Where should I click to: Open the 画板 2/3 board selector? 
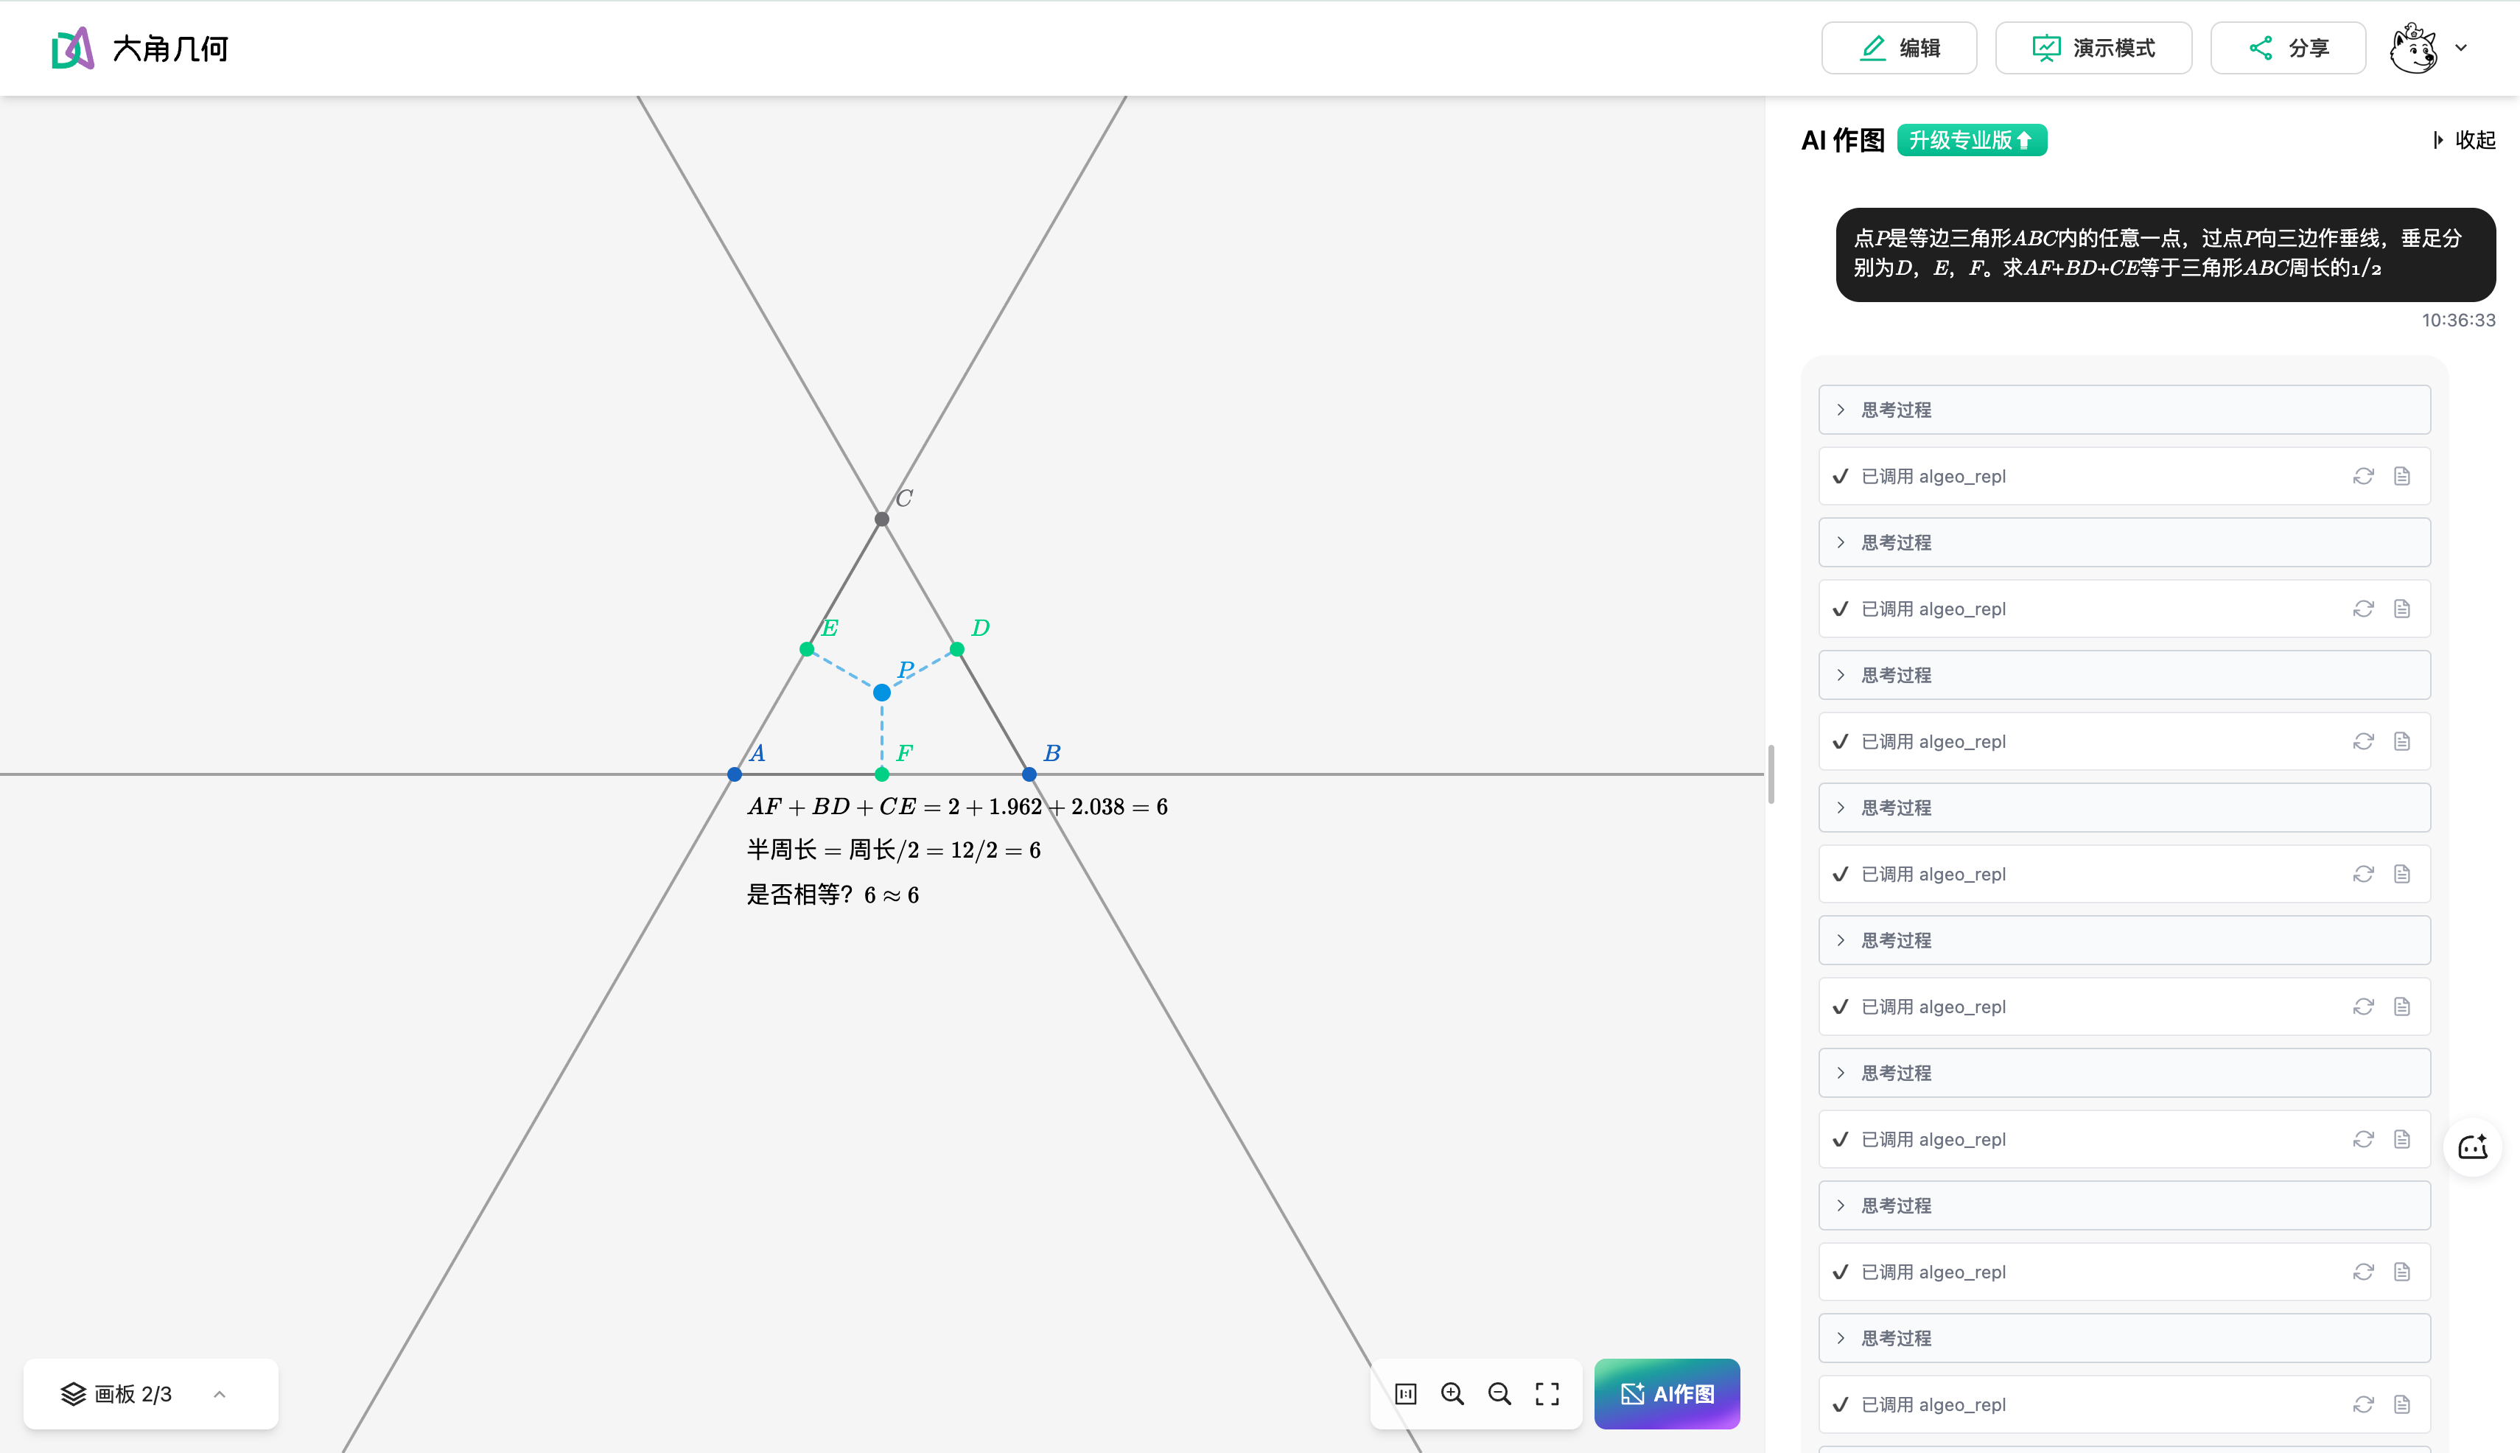click(151, 1394)
